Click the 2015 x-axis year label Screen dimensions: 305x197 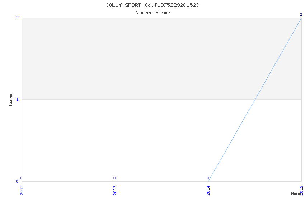tap(302, 190)
